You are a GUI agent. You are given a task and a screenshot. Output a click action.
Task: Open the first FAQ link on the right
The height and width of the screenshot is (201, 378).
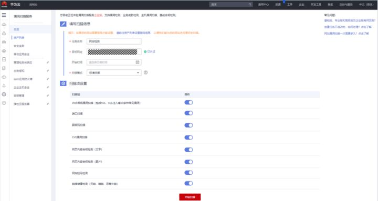pyautogui.click(x=350, y=20)
